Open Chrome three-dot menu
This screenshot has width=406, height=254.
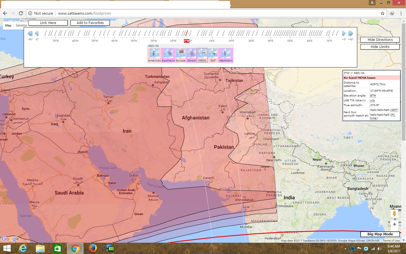tap(401, 13)
